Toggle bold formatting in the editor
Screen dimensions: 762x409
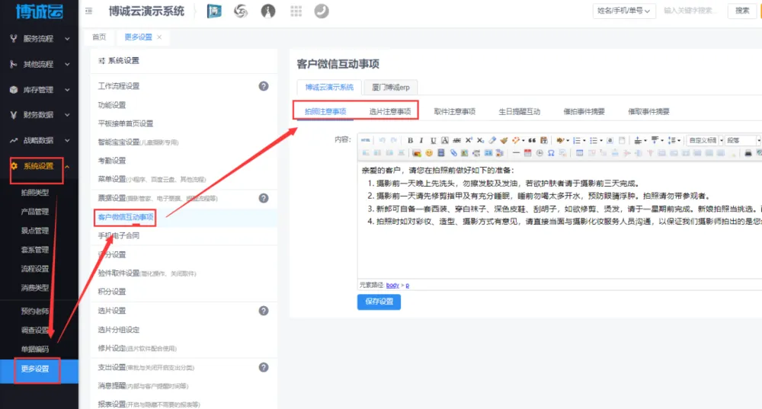click(410, 141)
